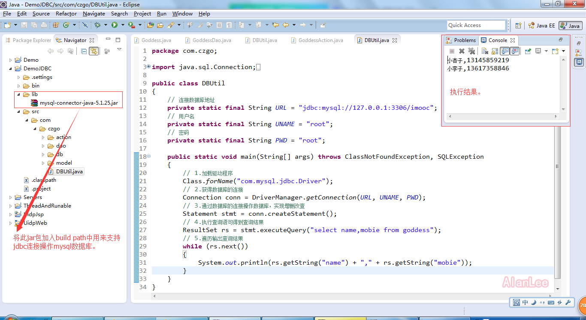Open the Navigate menu
586x320 pixels.
[x=94, y=13]
